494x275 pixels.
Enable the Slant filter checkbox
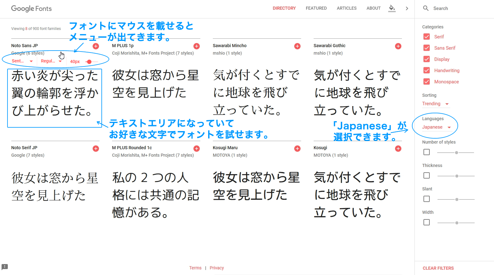(x=427, y=199)
